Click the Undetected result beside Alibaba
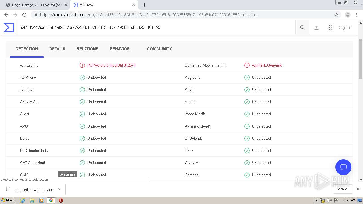 coord(97,90)
